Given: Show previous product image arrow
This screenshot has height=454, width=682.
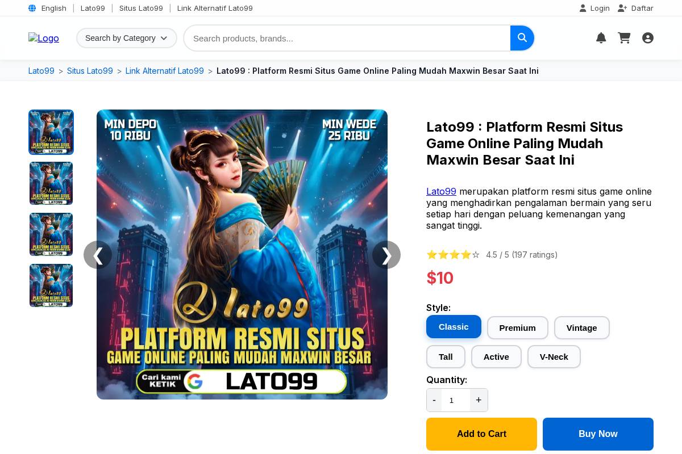Looking at the screenshot, I should coord(98,255).
